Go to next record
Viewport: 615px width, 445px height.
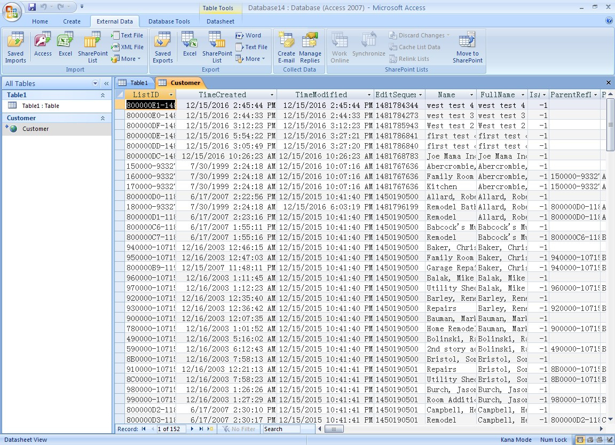coord(192,429)
